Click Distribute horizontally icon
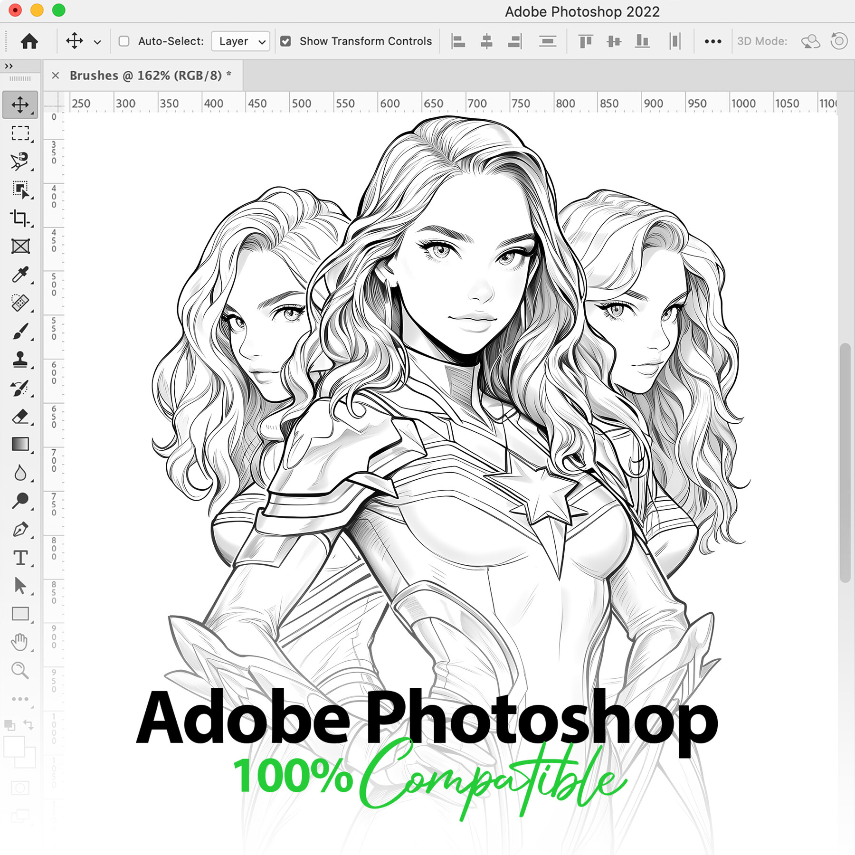 [x=675, y=41]
